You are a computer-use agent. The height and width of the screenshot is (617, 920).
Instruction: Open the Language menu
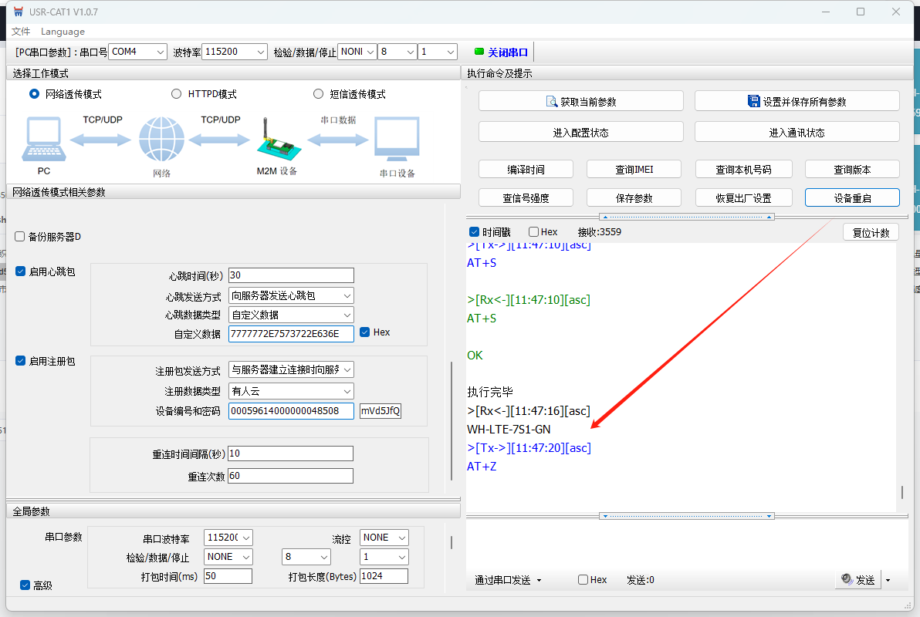63,32
